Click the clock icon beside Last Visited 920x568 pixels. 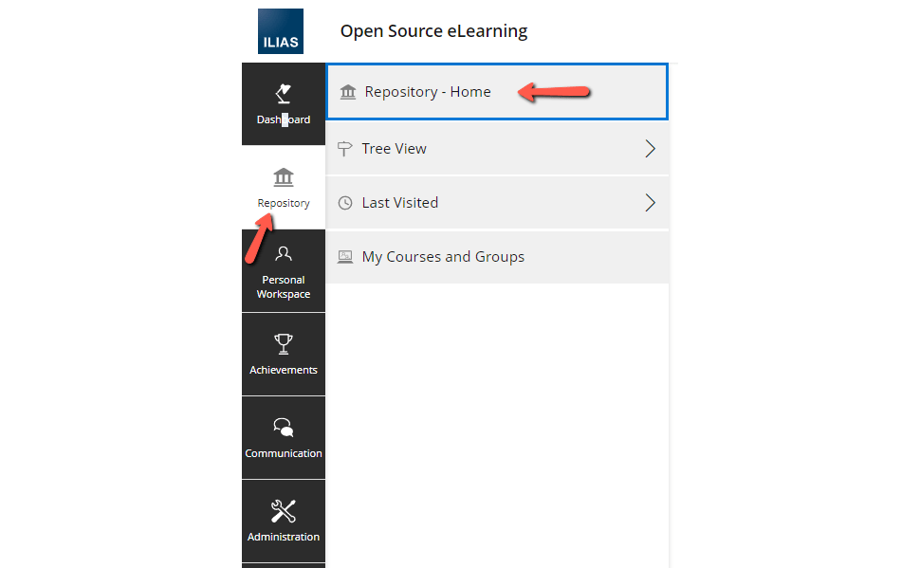(x=345, y=203)
